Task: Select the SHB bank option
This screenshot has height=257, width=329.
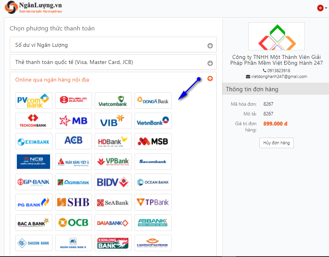Action: click(74, 202)
